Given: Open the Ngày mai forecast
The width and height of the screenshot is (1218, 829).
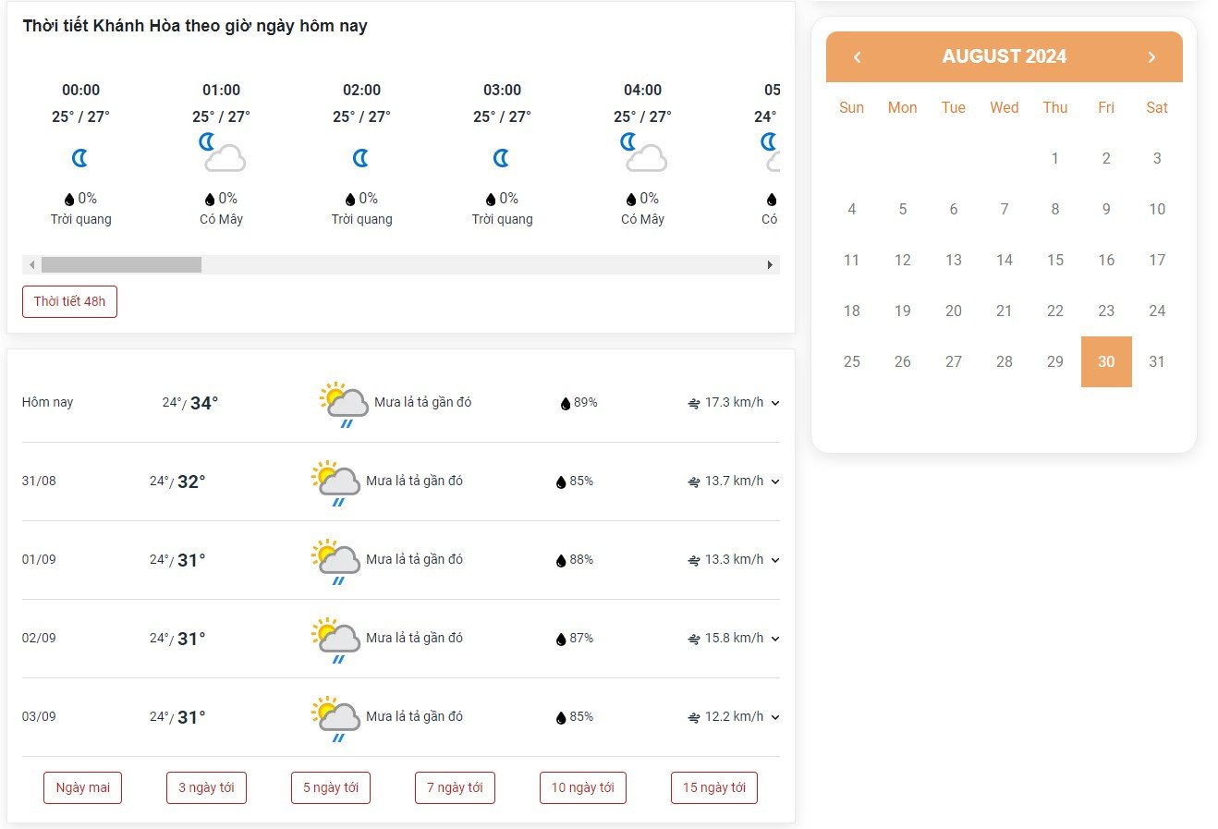Looking at the screenshot, I should (82, 787).
